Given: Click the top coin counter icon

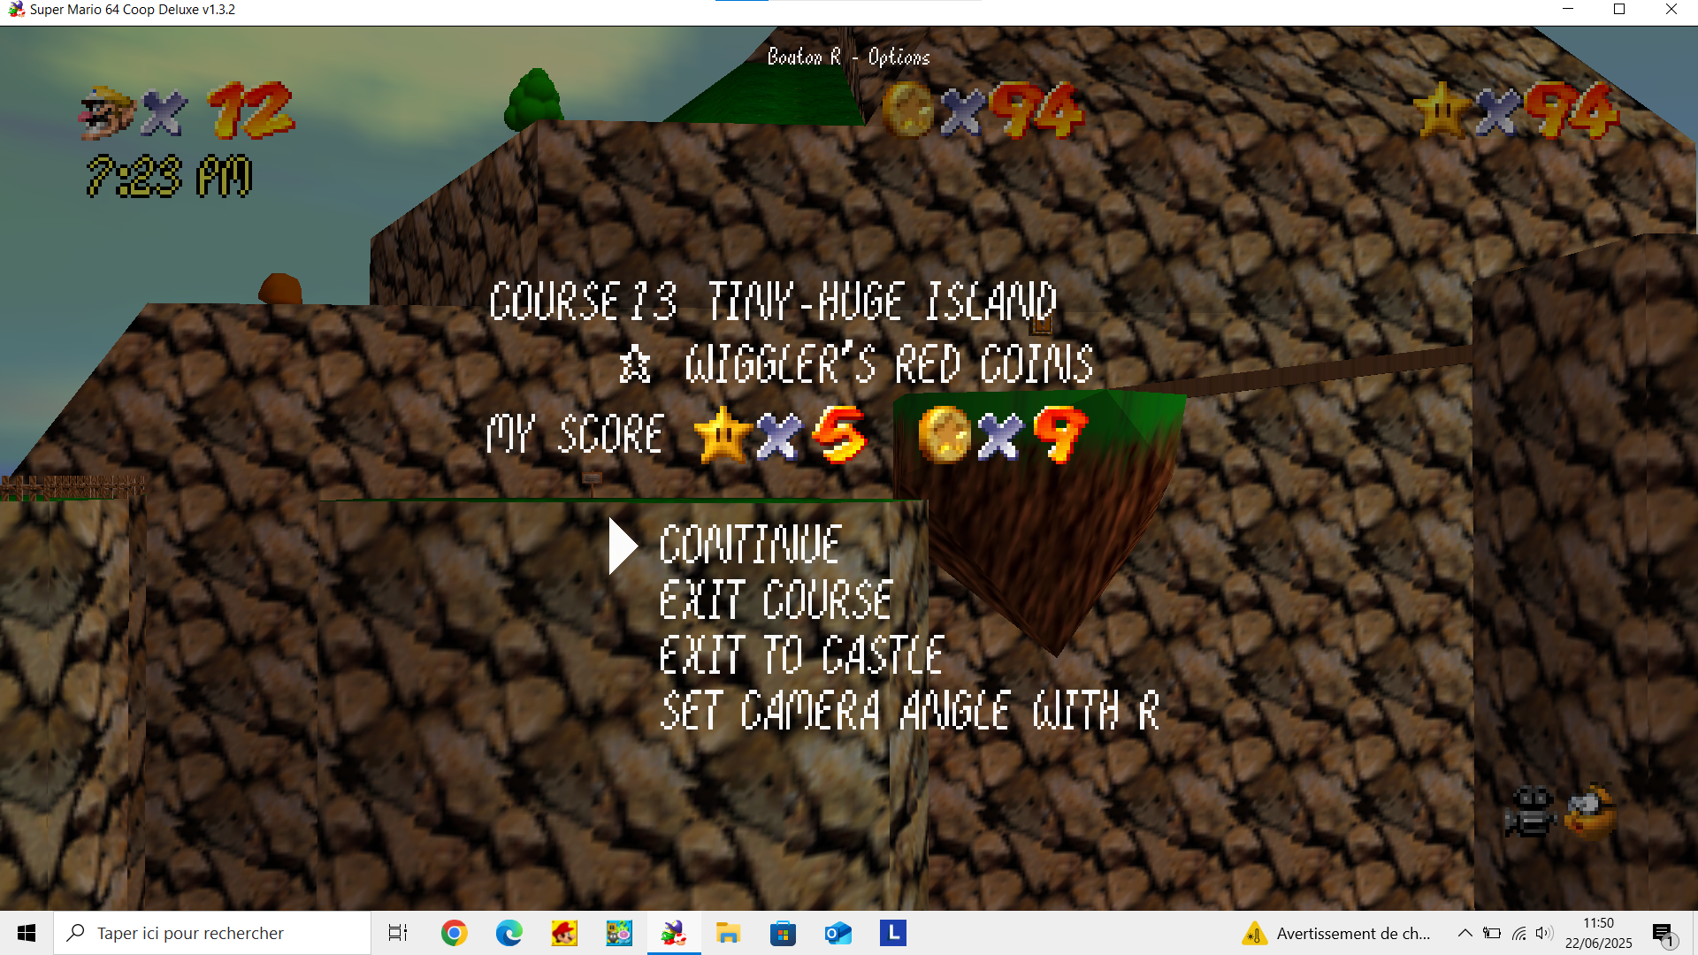Looking at the screenshot, I should [908, 111].
